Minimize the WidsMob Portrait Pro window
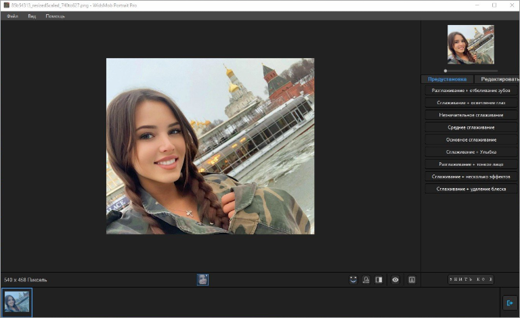The width and height of the screenshot is (520, 318). (477, 5)
